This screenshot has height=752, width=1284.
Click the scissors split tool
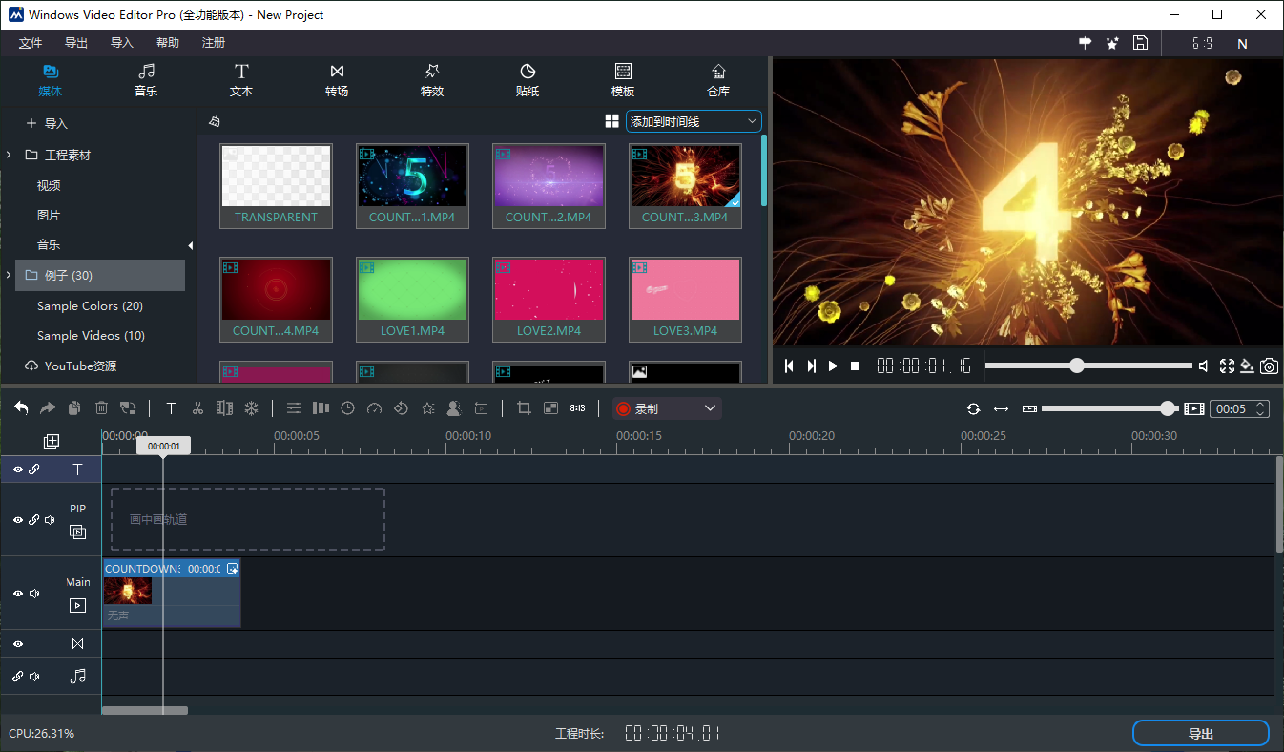[x=197, y=408]
